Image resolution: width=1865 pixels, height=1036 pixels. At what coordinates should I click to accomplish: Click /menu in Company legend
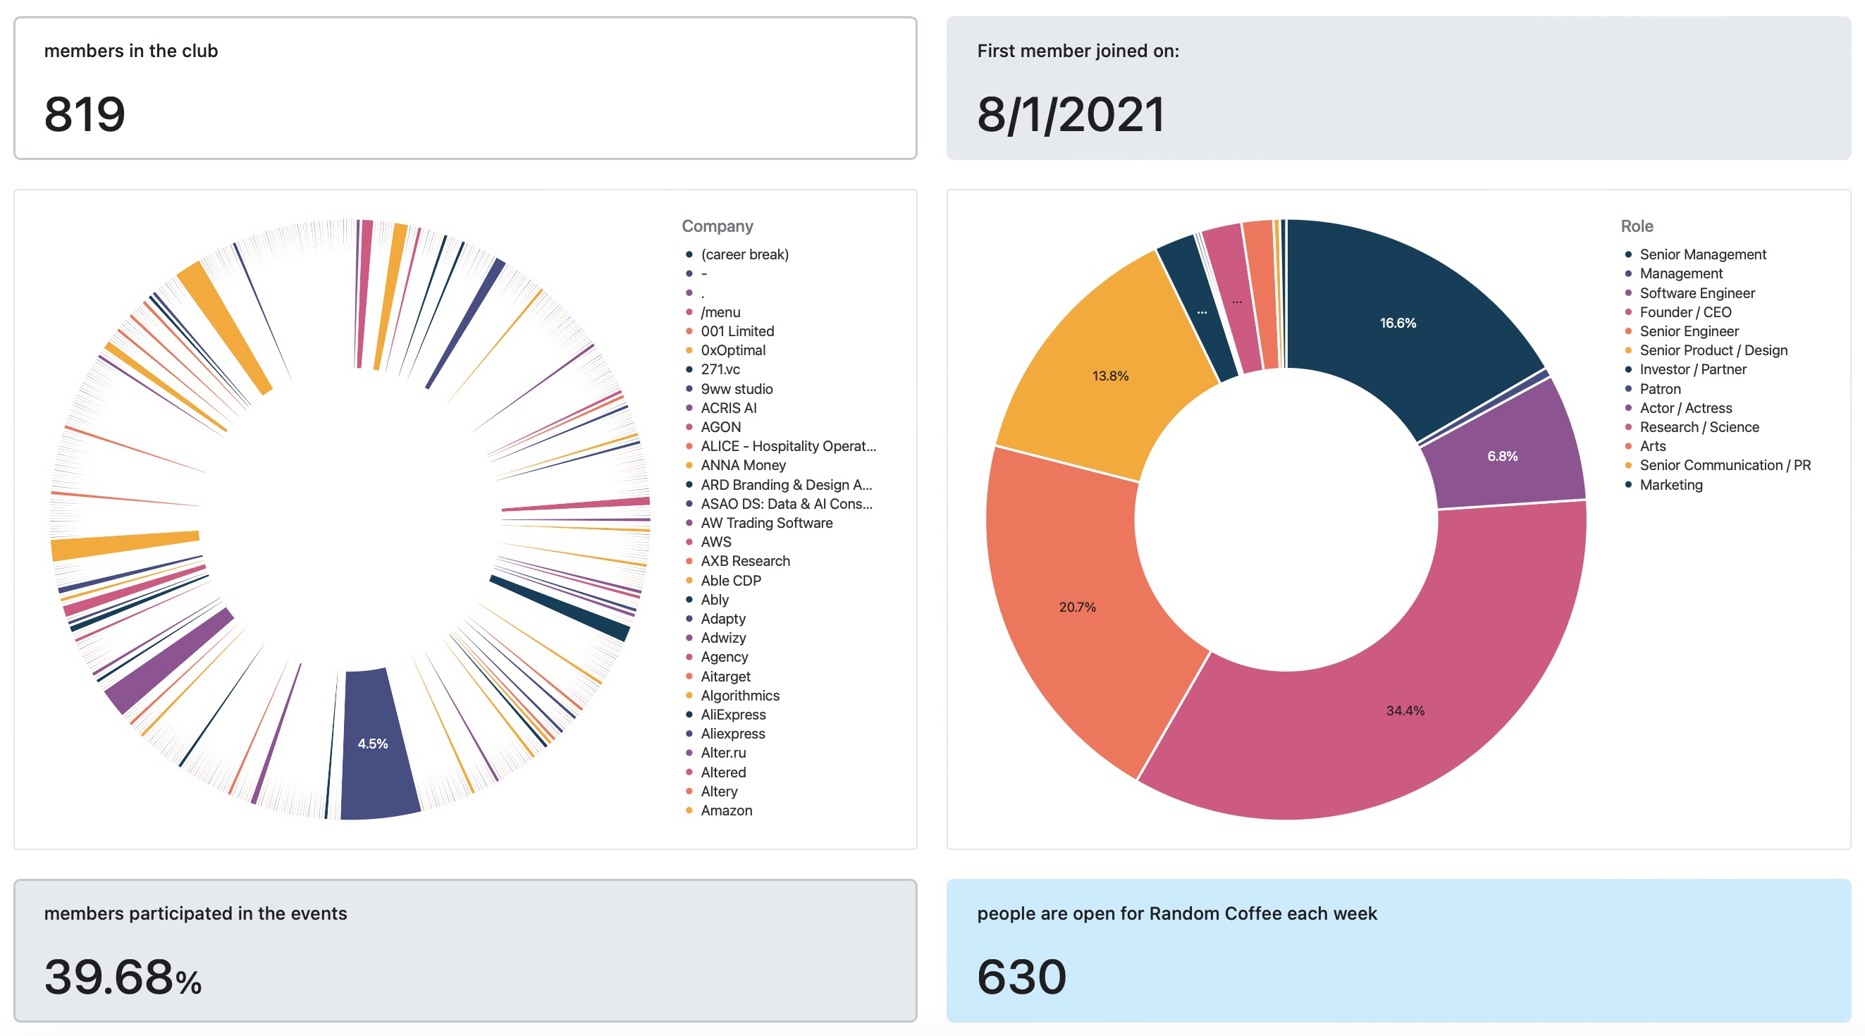coord(713,312)
